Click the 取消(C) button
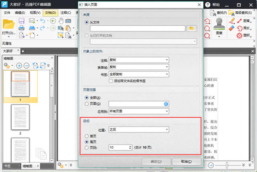 point(186,162)
